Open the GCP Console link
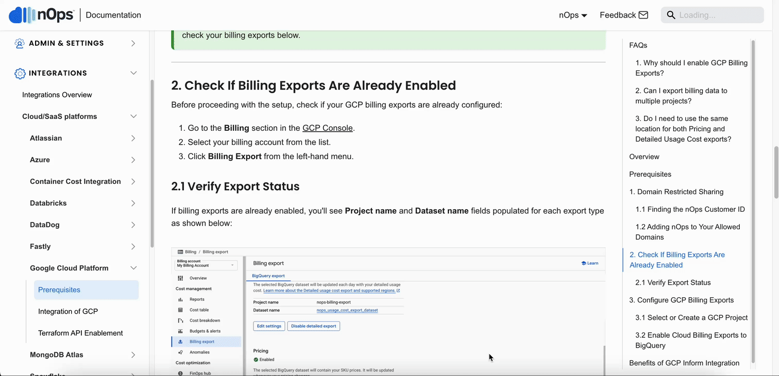The image size is (779, 376). [x=328, y=128]
